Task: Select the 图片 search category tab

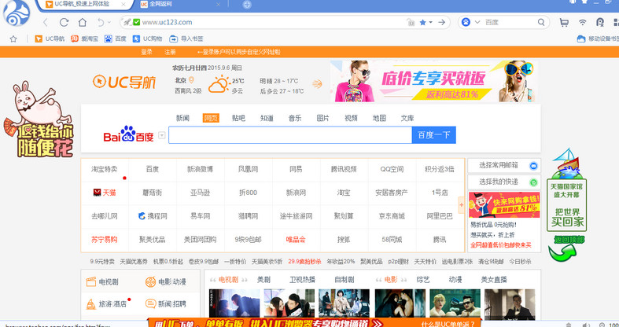Action: click(x=322, y=118)
